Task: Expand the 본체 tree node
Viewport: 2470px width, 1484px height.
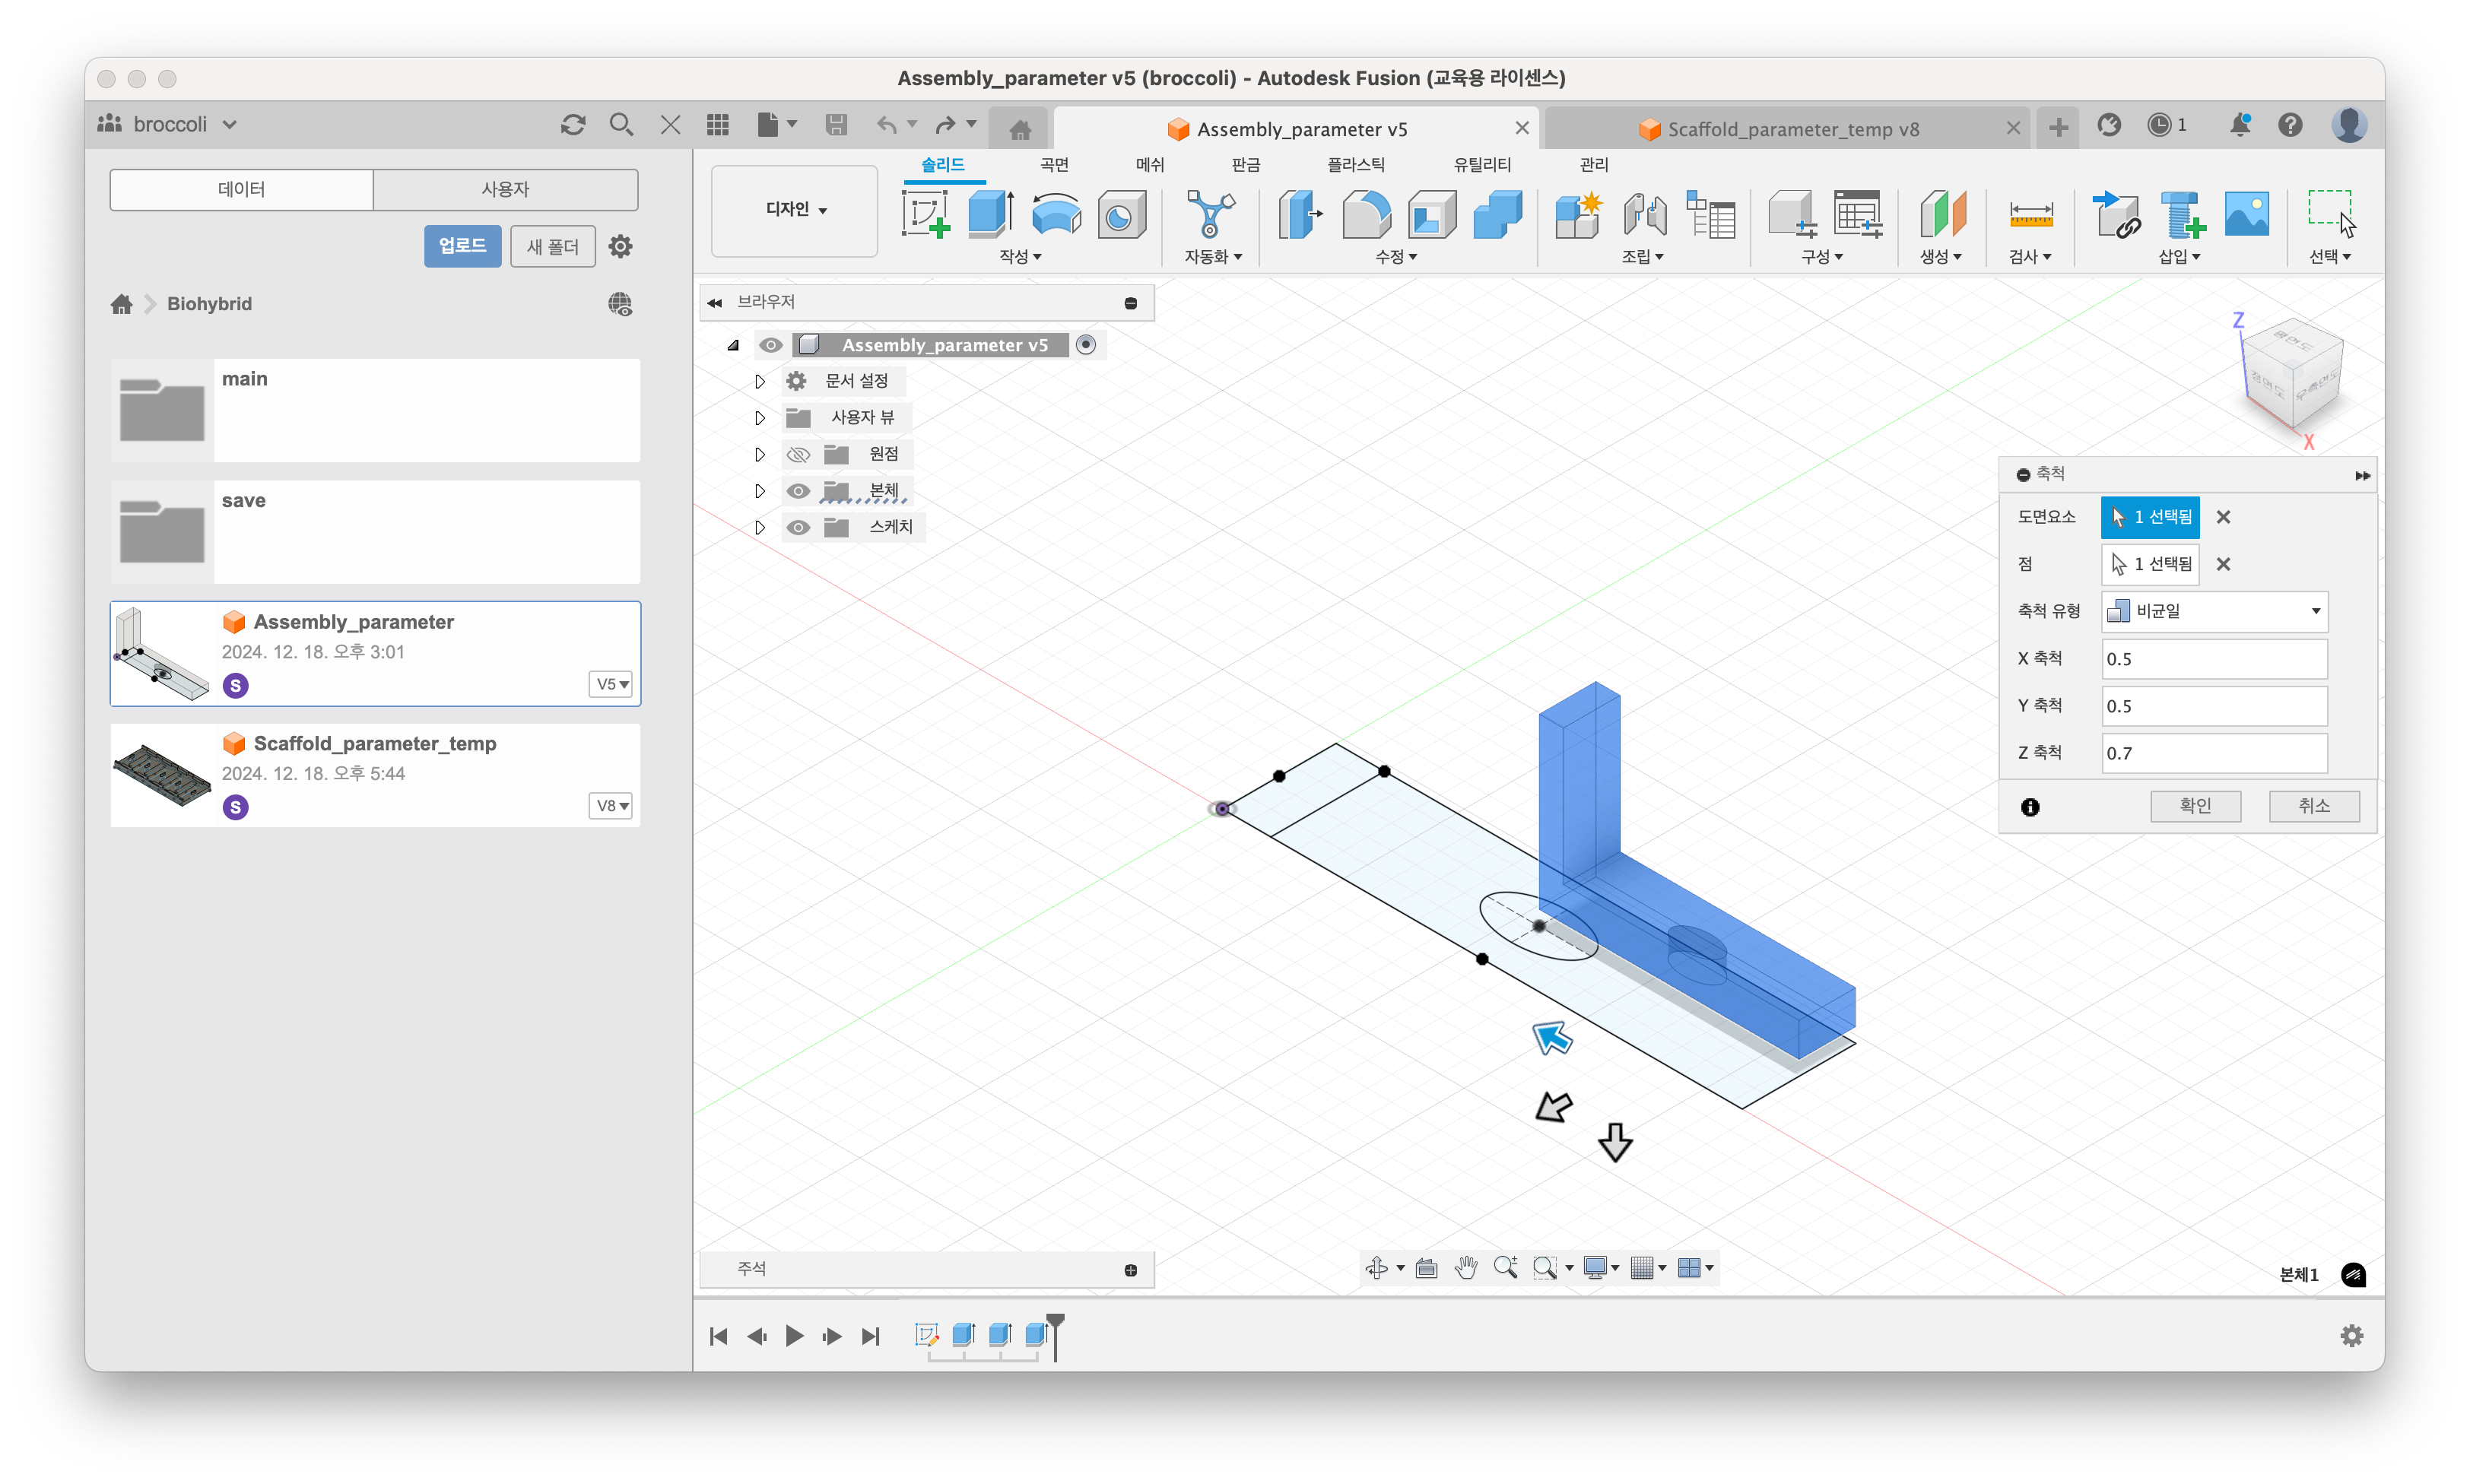Action: point(759,491)
